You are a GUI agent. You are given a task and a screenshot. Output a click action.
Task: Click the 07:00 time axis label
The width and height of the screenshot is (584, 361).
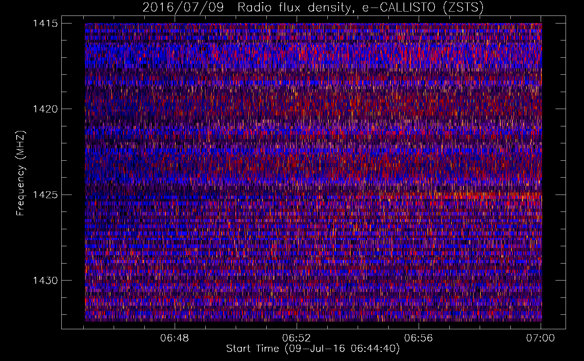(540, 338)
